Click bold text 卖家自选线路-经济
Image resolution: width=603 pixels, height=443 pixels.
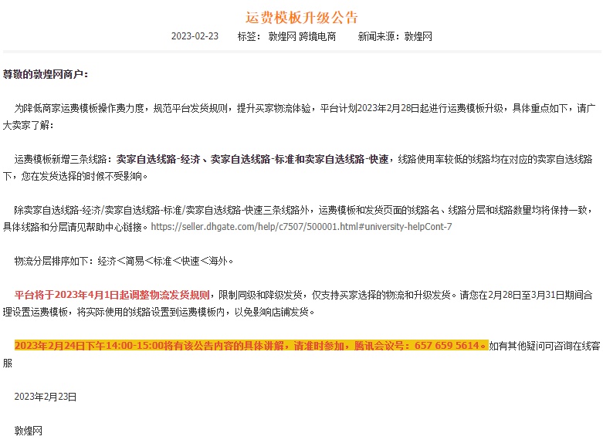(x=158, y=159)
